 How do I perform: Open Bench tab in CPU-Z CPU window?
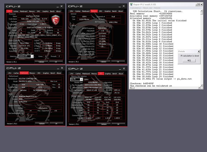coord(52,11)
